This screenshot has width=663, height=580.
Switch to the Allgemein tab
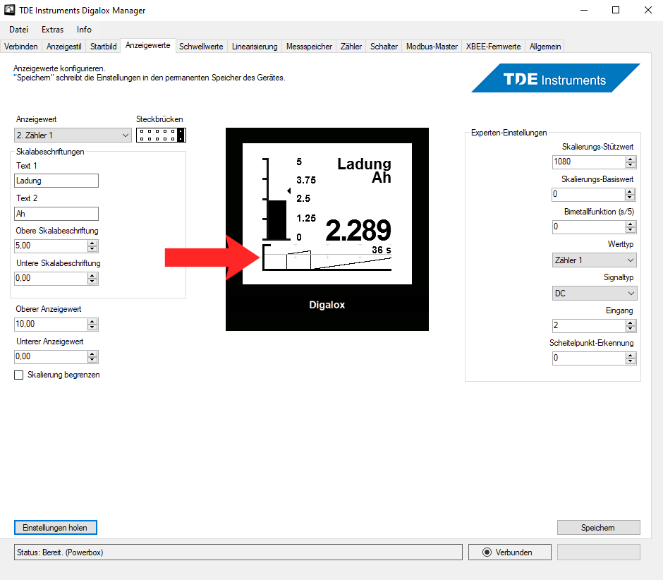click(545, 47)
